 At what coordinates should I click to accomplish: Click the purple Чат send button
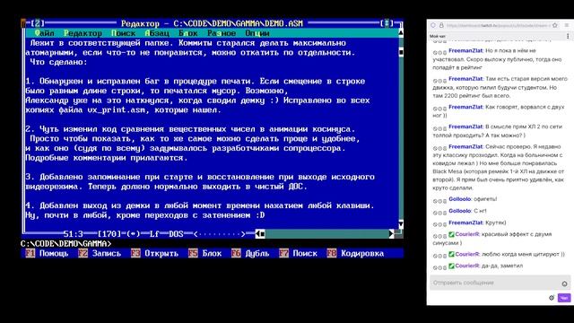click(564, 298)
